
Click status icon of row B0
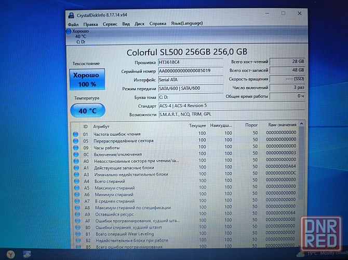(78, 227)
